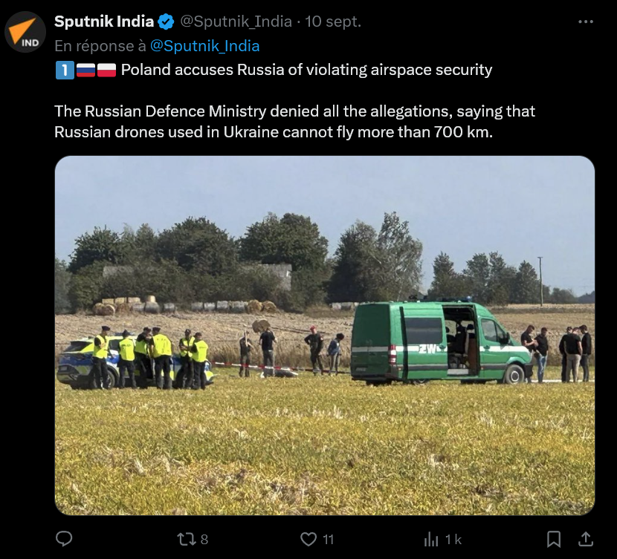Share the post via upload arrow icon

[586, 539]
